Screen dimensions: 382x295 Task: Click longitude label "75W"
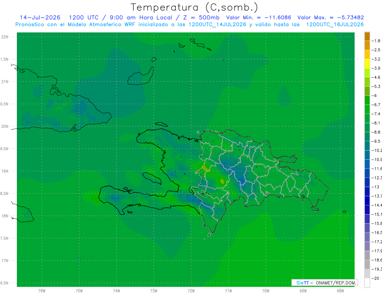(x=79, y=291)
